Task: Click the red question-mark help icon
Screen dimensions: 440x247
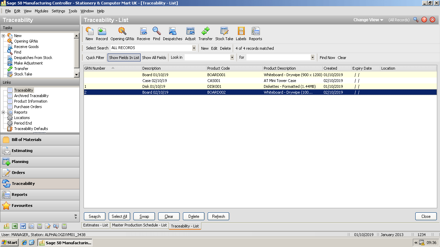Action: (x=424, y=20)
